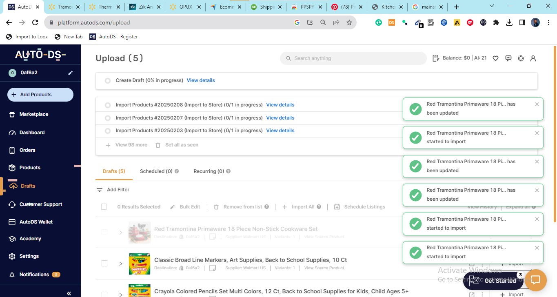Tick checkbox for Classic Broad Line Markers
This screenshot has width=557, height=297.
click(104, 264)
